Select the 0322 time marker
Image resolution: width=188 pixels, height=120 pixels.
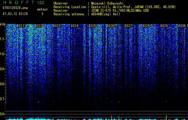(x=39, y=26)
